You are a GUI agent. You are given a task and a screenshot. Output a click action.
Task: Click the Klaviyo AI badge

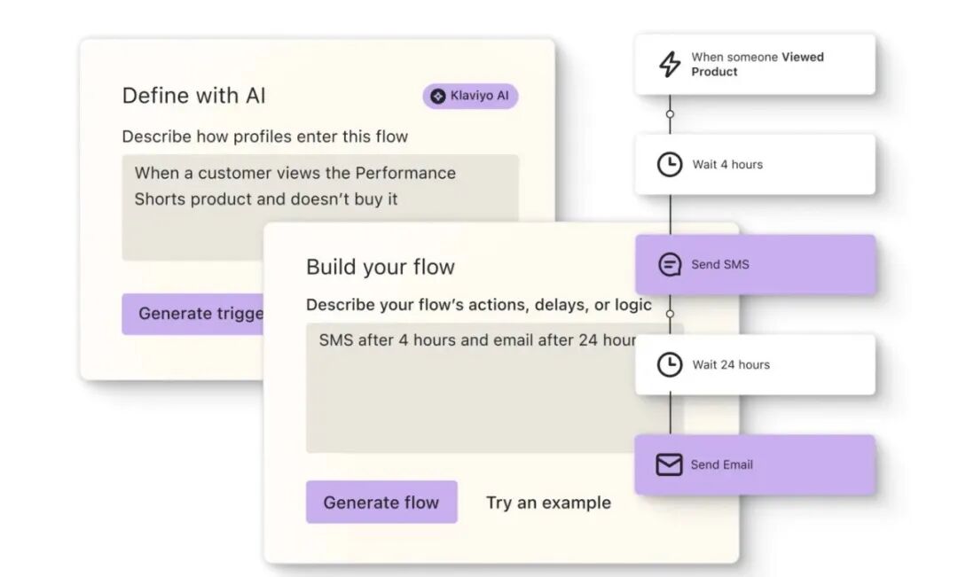(471, 96)
